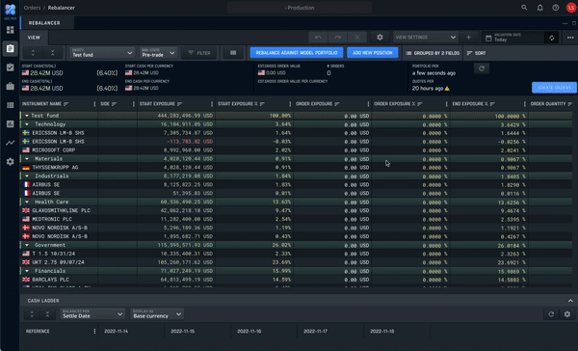Open the line chart analytics sidebar icon
This screenshot has width=578, height=351.
[x=10, y=143]
